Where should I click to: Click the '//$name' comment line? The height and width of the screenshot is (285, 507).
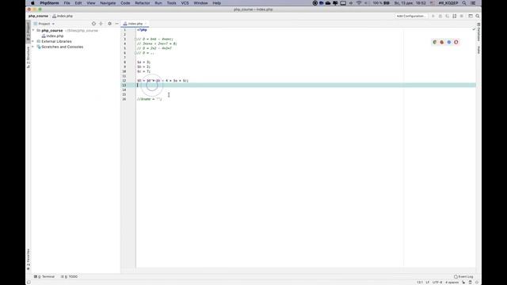[x=149, y=99]
